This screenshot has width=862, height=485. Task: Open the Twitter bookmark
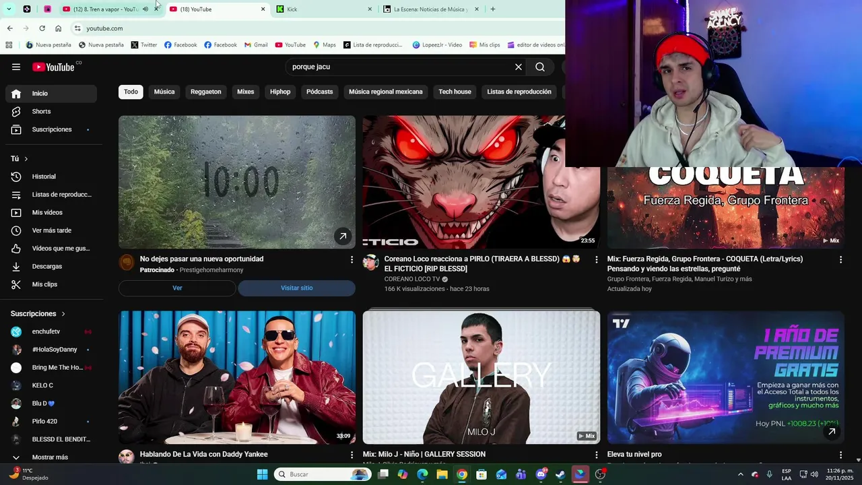click(x=144, y=45)
